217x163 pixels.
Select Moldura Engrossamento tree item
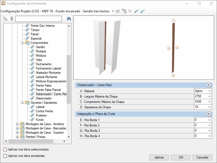pos(51,81)
